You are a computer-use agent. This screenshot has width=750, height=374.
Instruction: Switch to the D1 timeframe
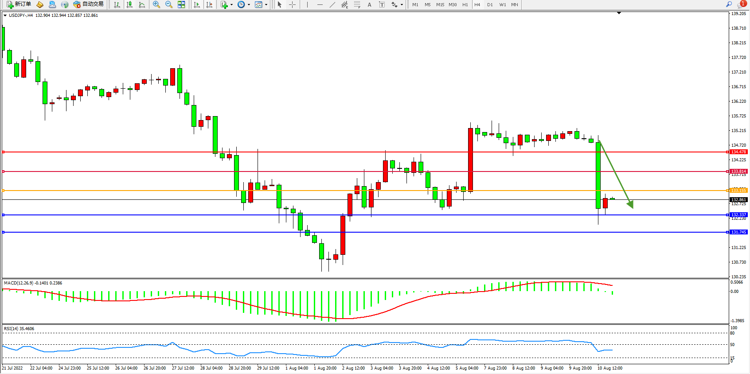490,4
